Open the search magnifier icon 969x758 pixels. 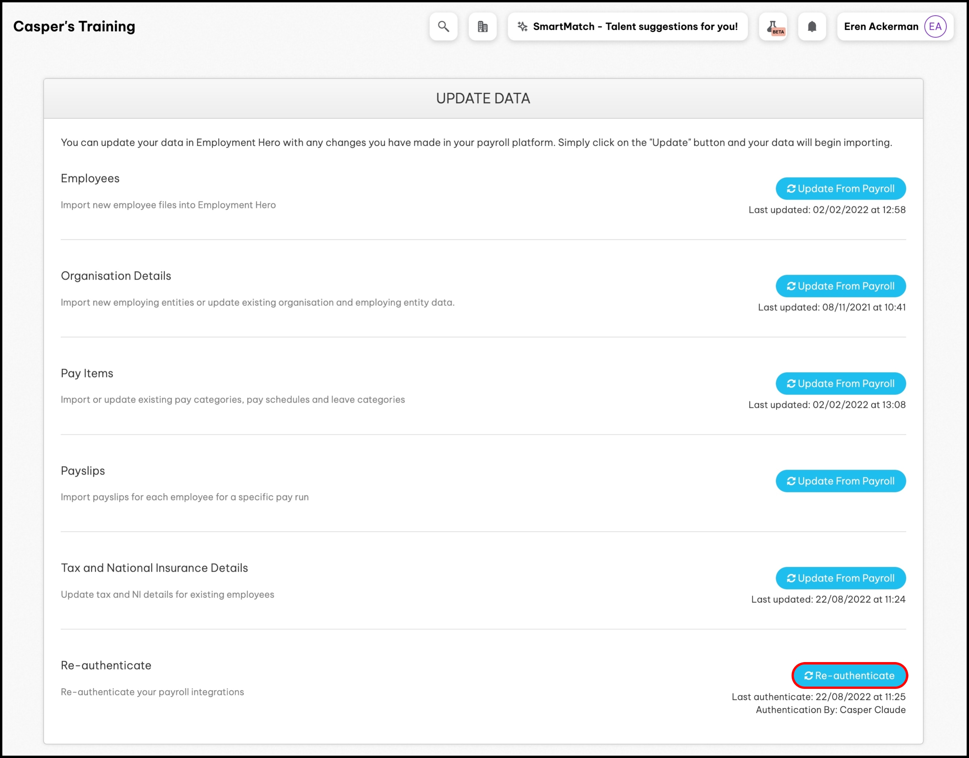point(443,26)
